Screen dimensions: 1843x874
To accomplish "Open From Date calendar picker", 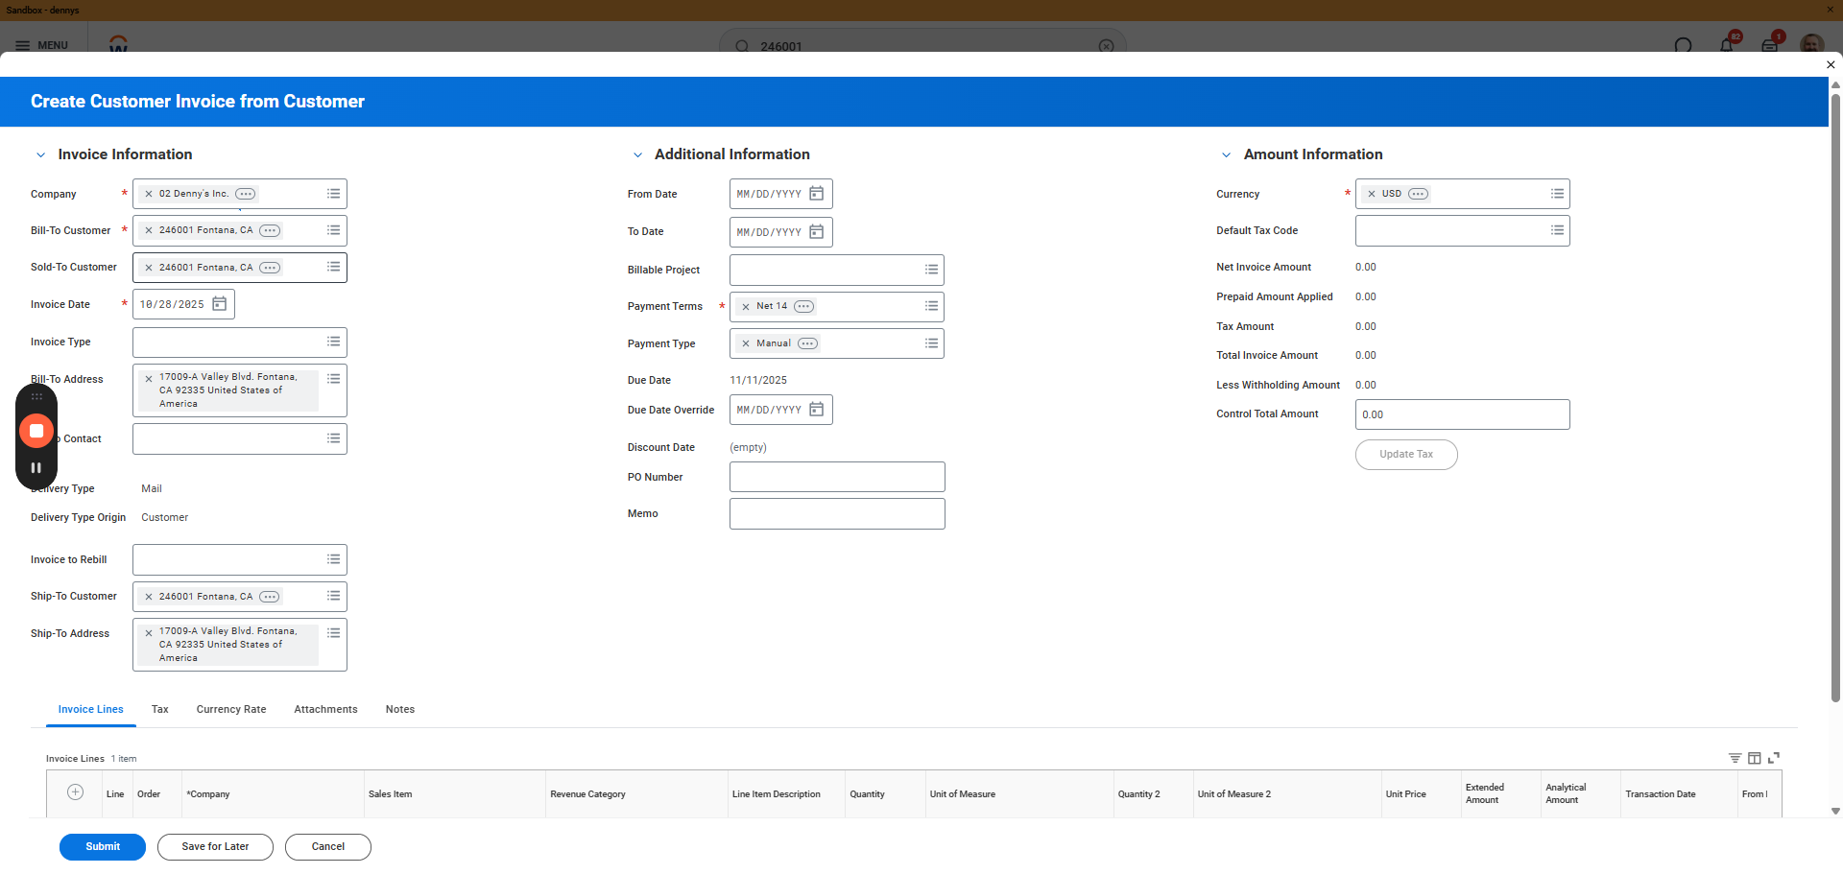I will [816, 194].
